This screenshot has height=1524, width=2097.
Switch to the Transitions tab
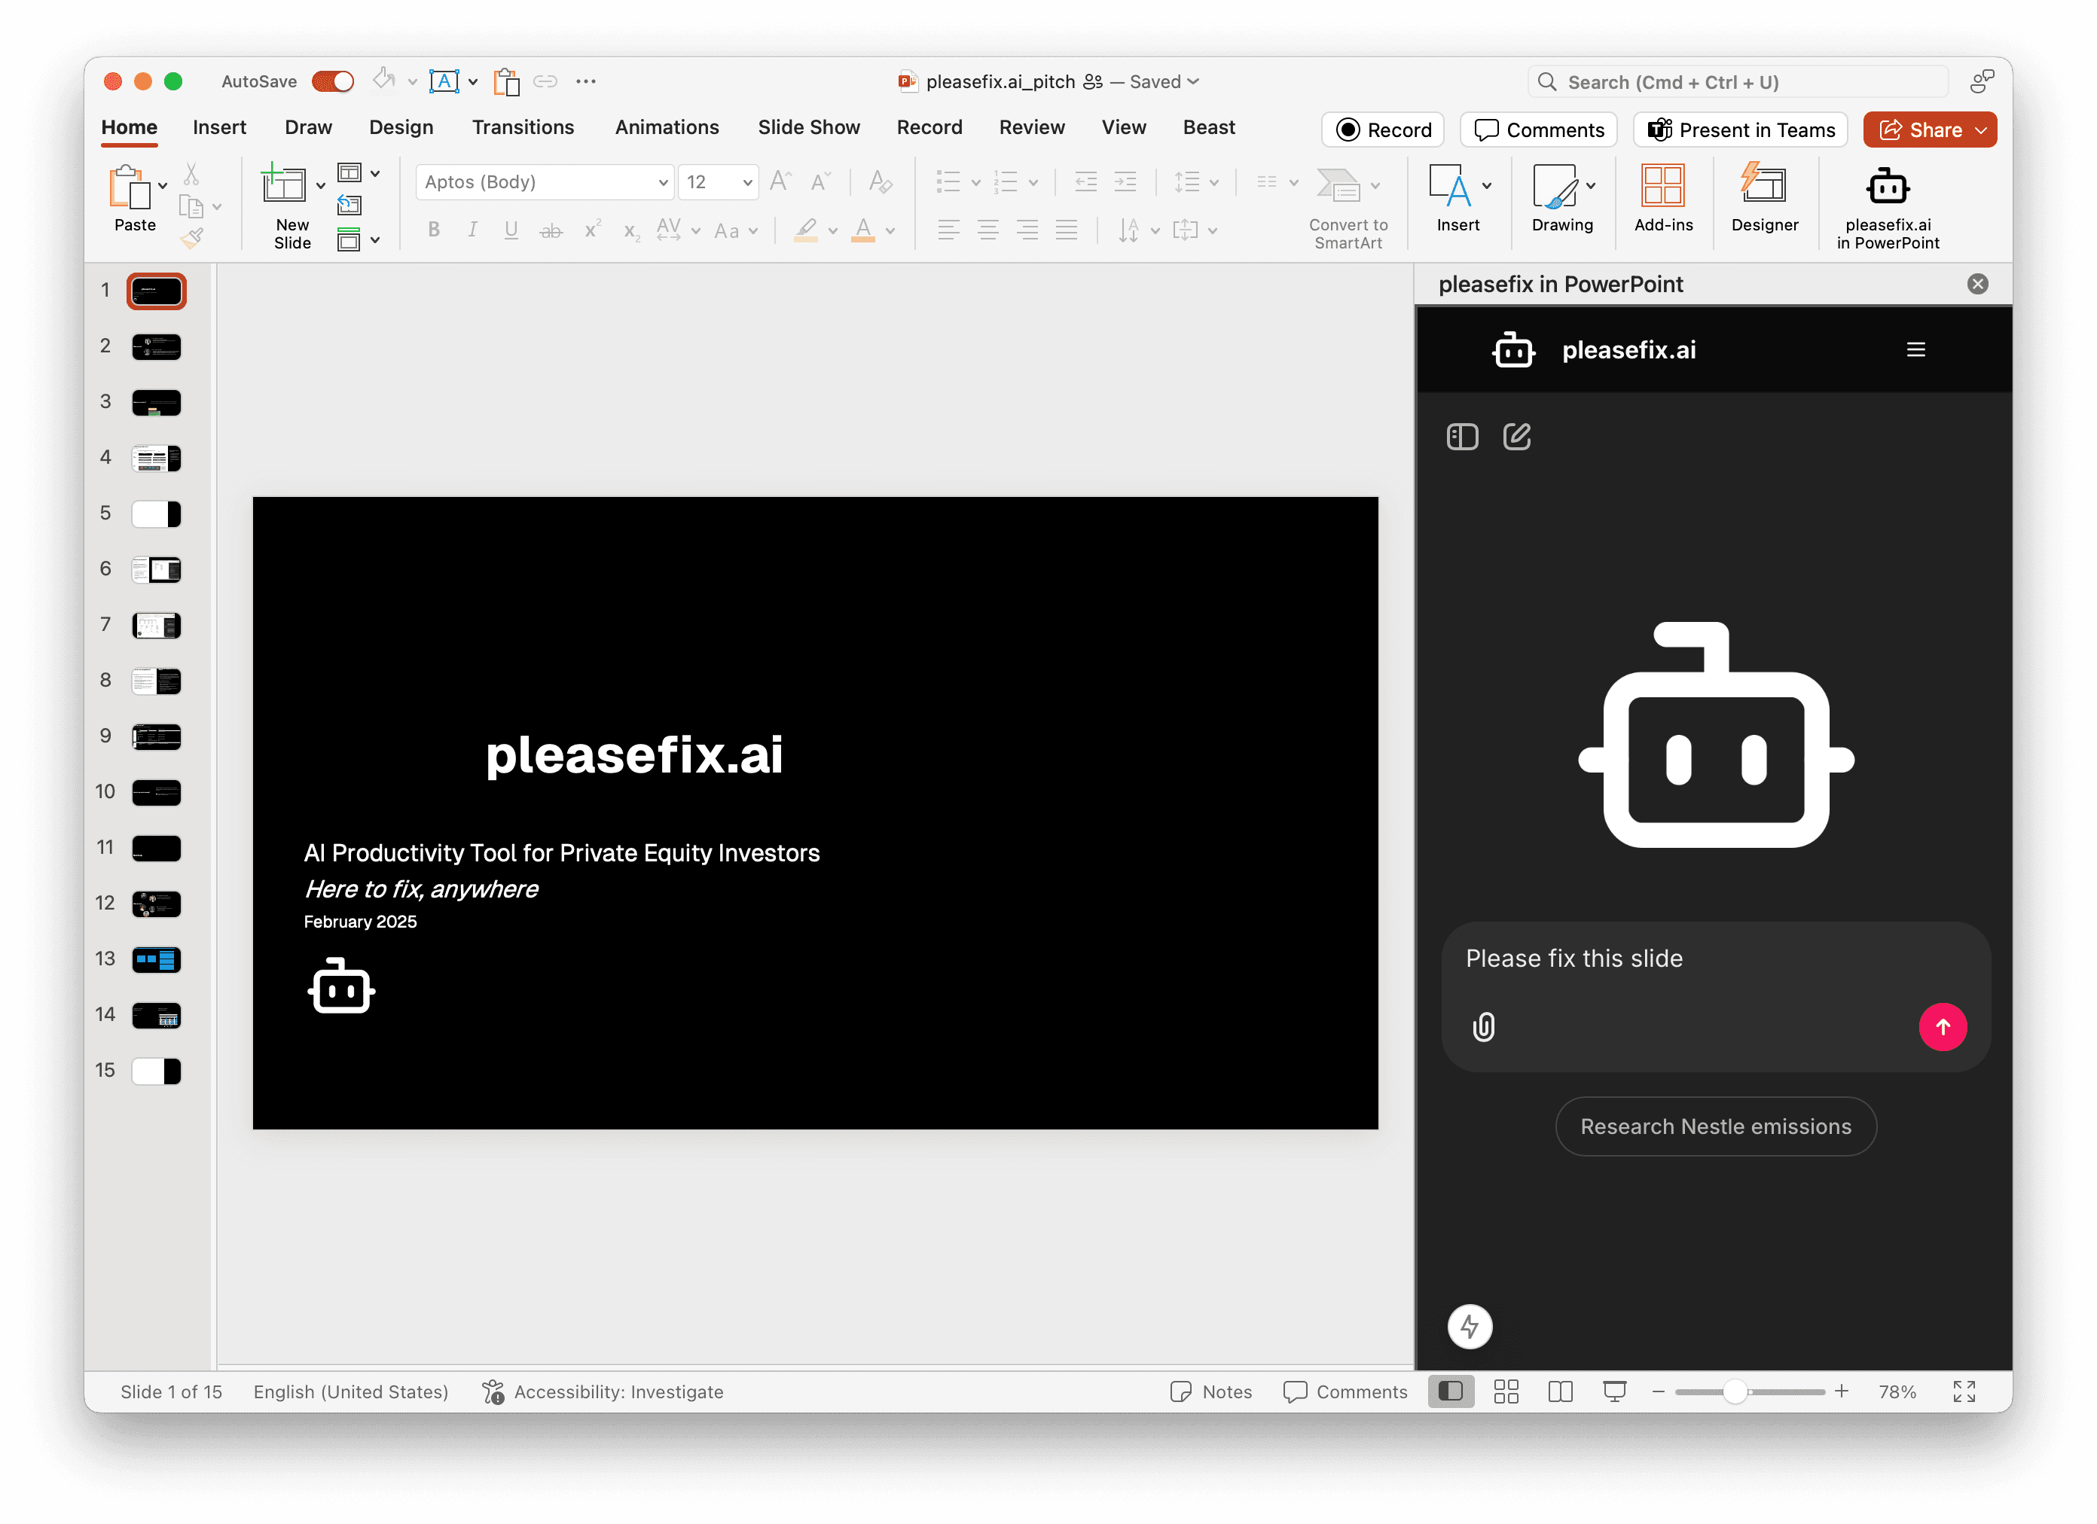523,127
